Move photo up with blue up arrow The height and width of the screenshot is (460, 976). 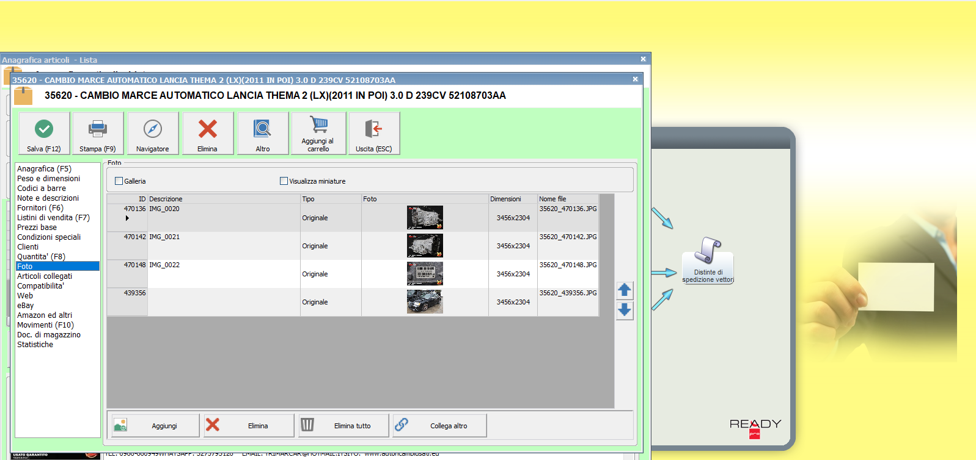(625, 290)
